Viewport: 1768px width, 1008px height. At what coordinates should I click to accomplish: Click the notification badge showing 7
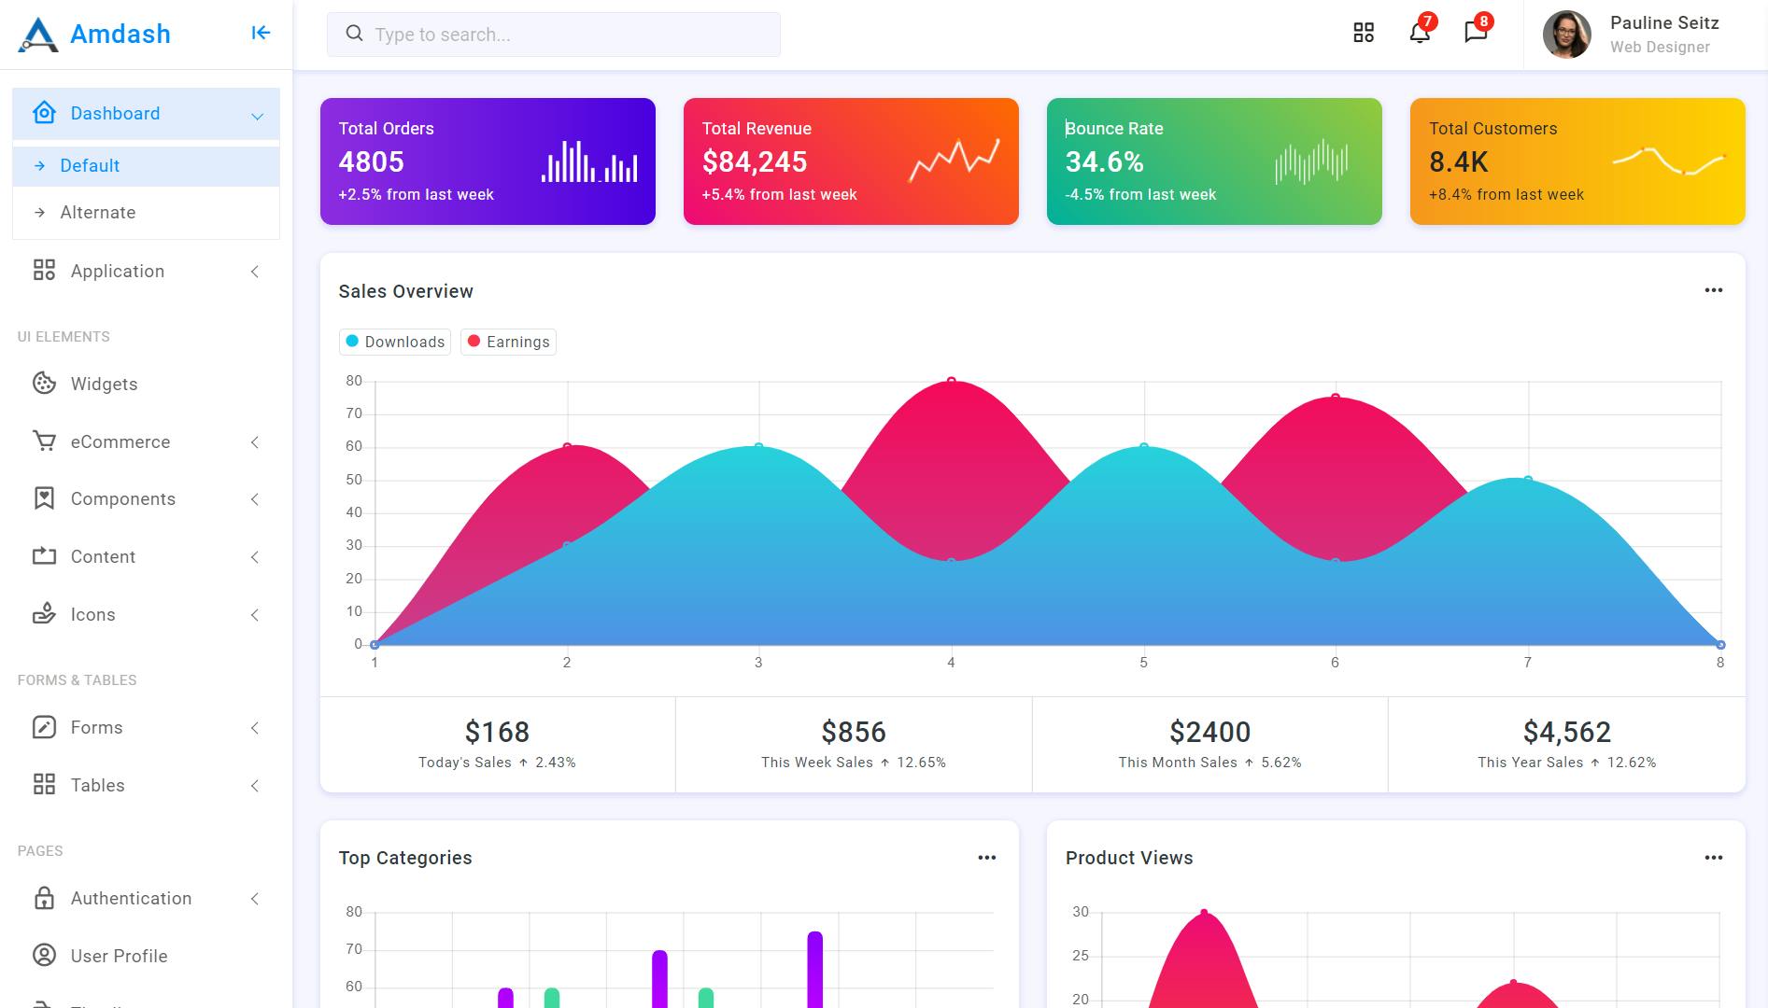pos(1427,21)
